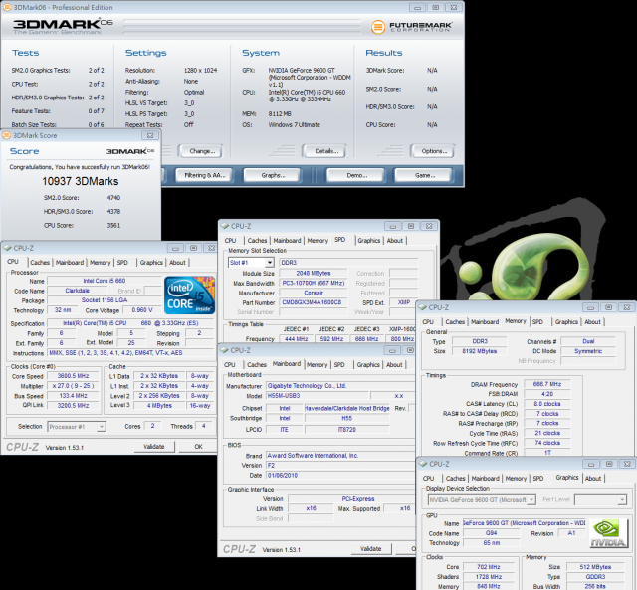Open the Processor #1 selection dropdown
Image resolution: width=637 pixels, height=590 pixels.
click(102, 427)
